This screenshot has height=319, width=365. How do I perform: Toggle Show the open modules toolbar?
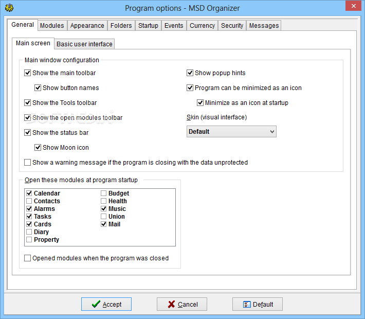point(27,118)
